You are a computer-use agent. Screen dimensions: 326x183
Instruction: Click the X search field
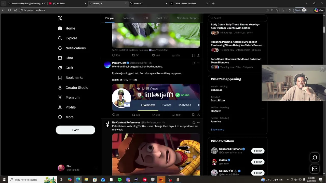tap(238, 18)
